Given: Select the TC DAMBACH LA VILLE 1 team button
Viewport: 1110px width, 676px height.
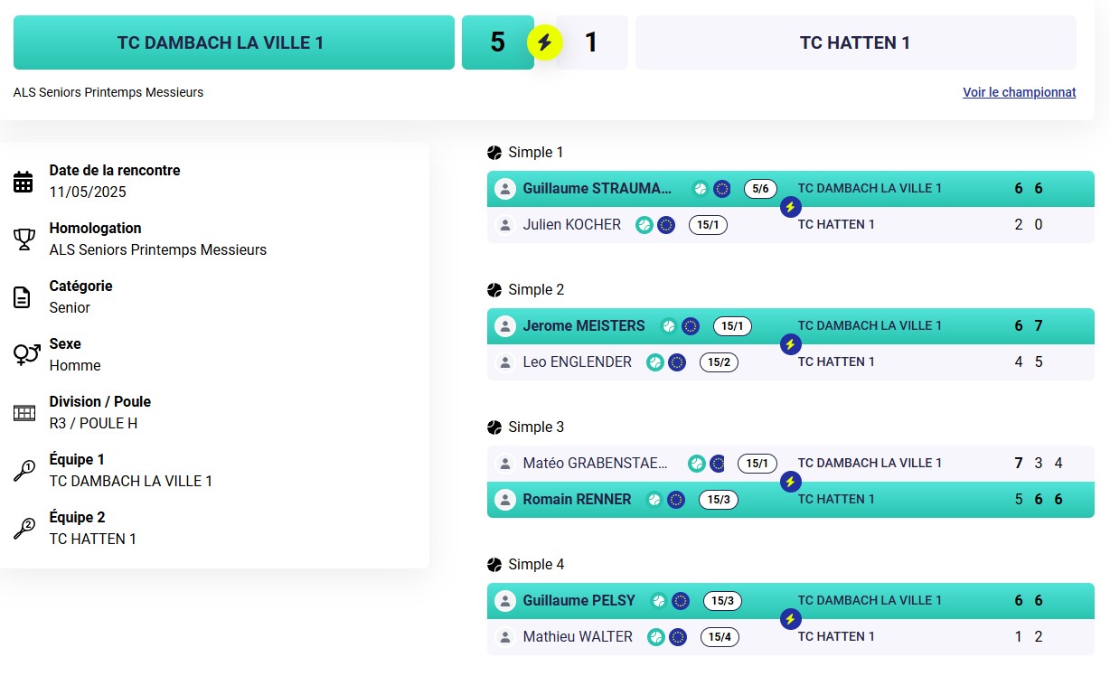Looking at the screenshot, I should click(234, 42).
